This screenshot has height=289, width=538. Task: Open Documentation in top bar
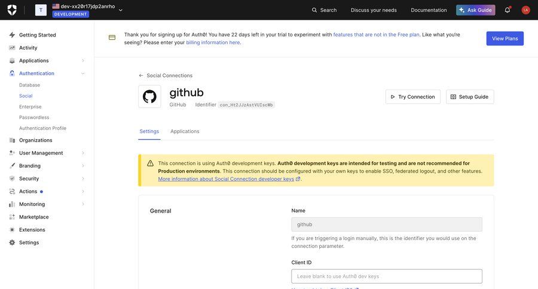click(429, 10)
